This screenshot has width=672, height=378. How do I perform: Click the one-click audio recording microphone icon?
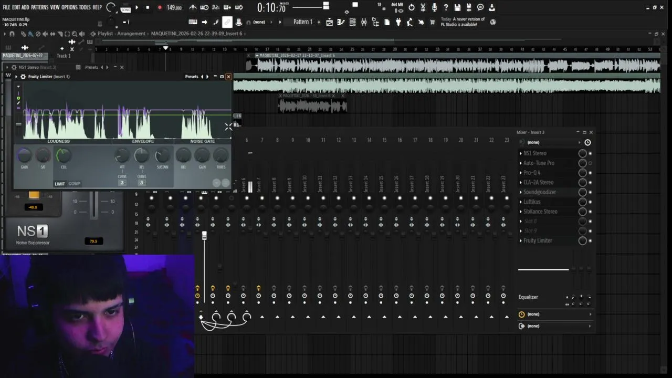tap(434, 7)
